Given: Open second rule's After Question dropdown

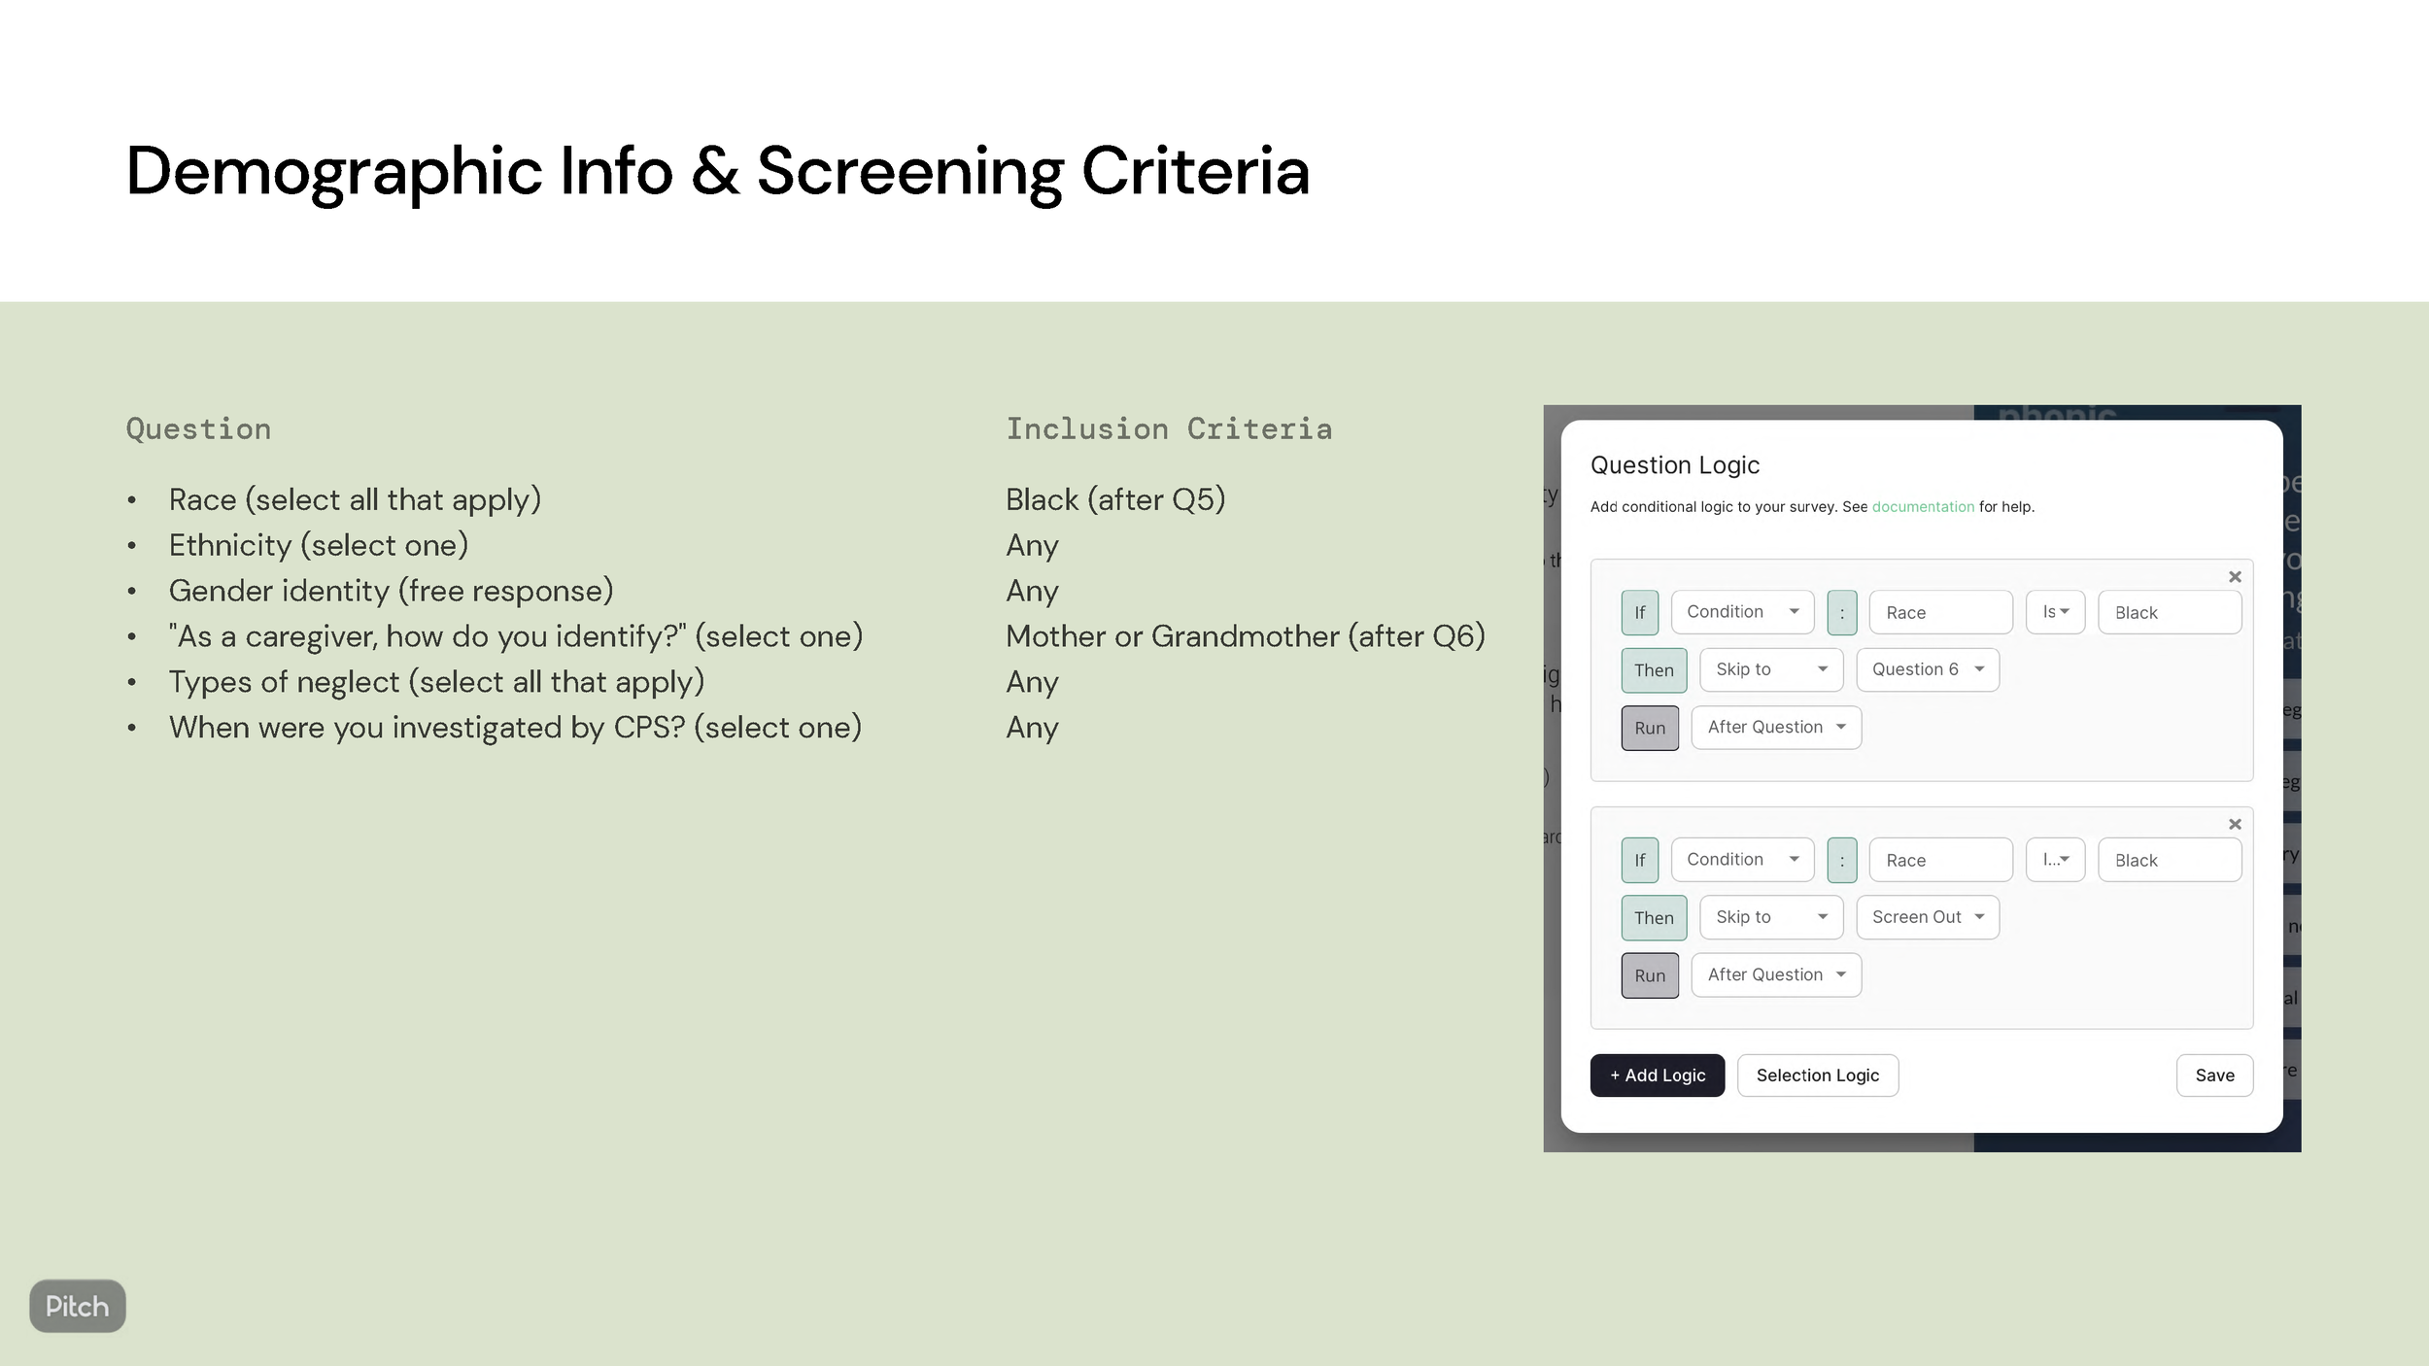Looking at the screenshot, I should coord(1775,974).
